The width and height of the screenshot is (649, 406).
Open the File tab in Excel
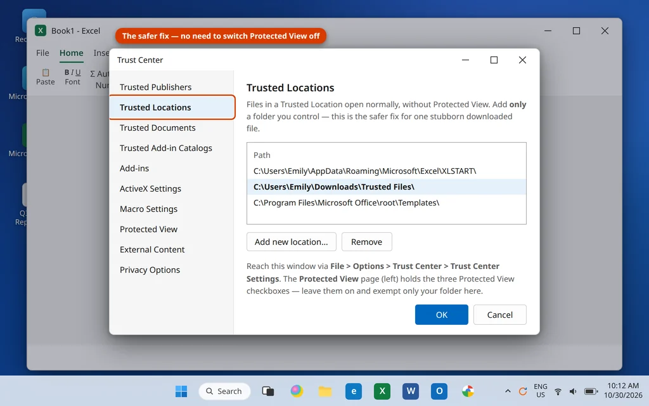pos(42,53)
